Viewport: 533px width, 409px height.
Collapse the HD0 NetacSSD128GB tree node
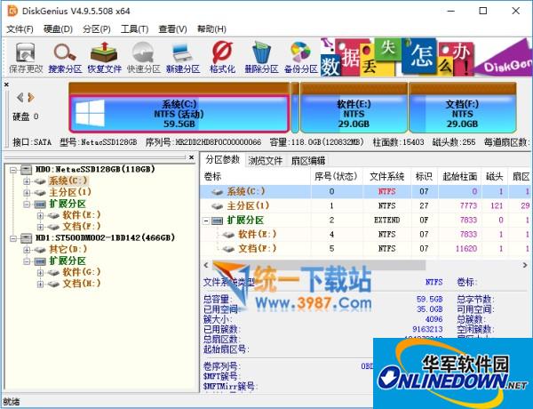click(x=13, y=170)
